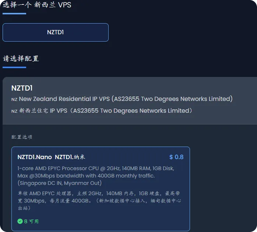Click the '单核 AMD EPYC 处理器' Chinese spec text
Viewport: 257px width, 232px height.
pos(99,201)
